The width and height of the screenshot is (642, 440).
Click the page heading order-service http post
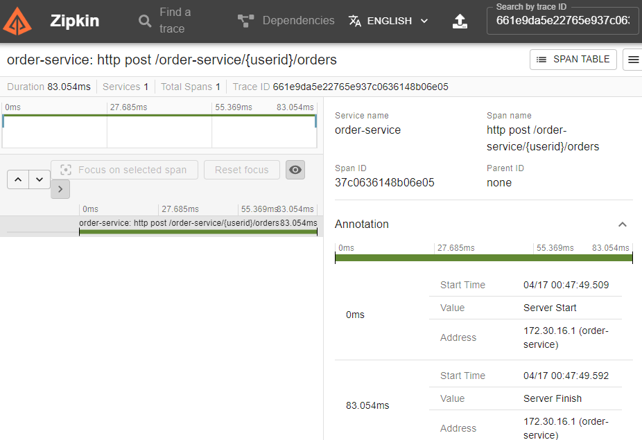(x=171, y=60)
